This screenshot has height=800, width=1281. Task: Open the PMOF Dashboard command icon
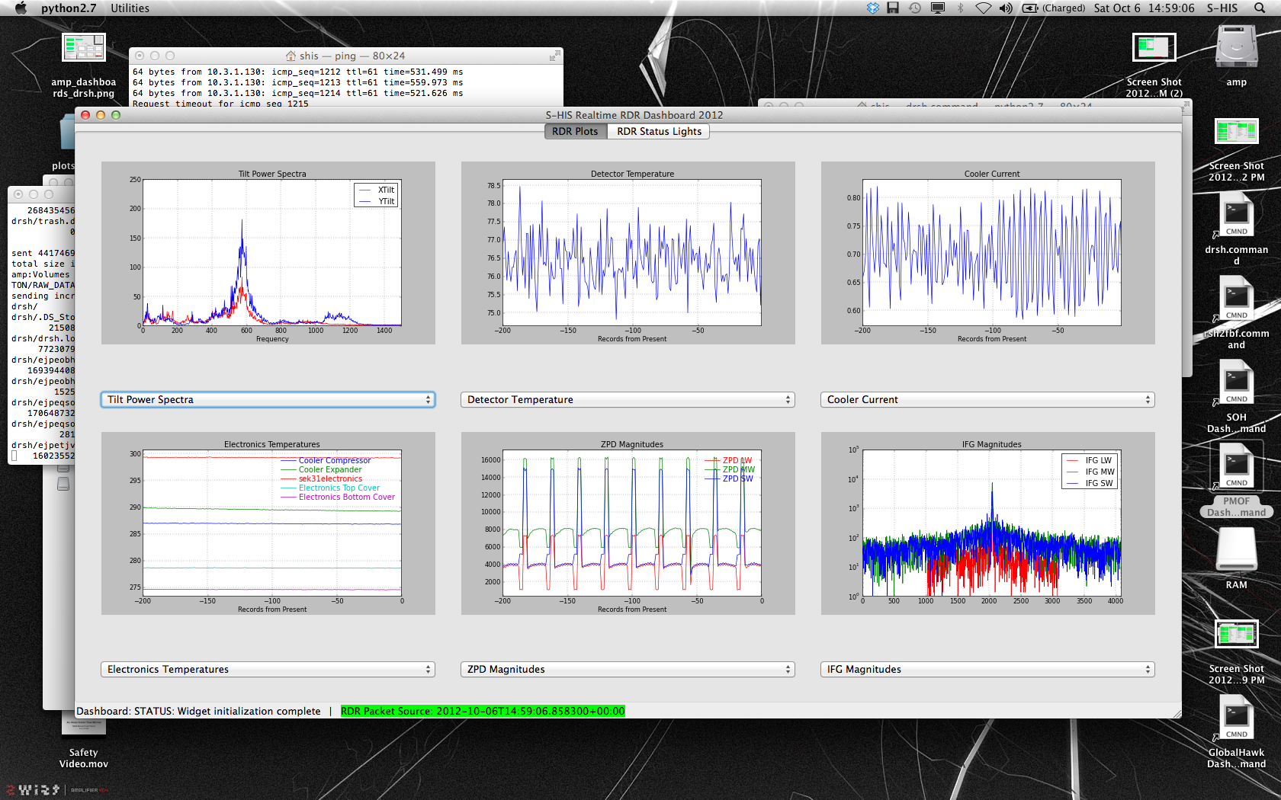(x=1236, y=466)
